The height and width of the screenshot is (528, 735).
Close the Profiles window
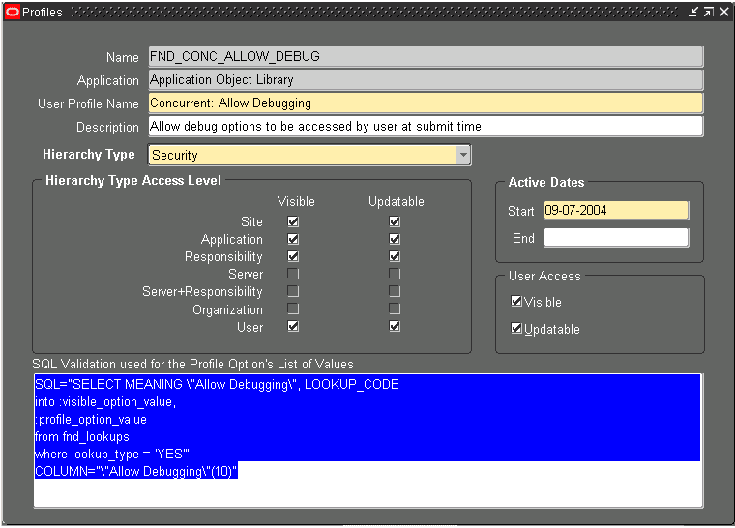coord(723,12)
